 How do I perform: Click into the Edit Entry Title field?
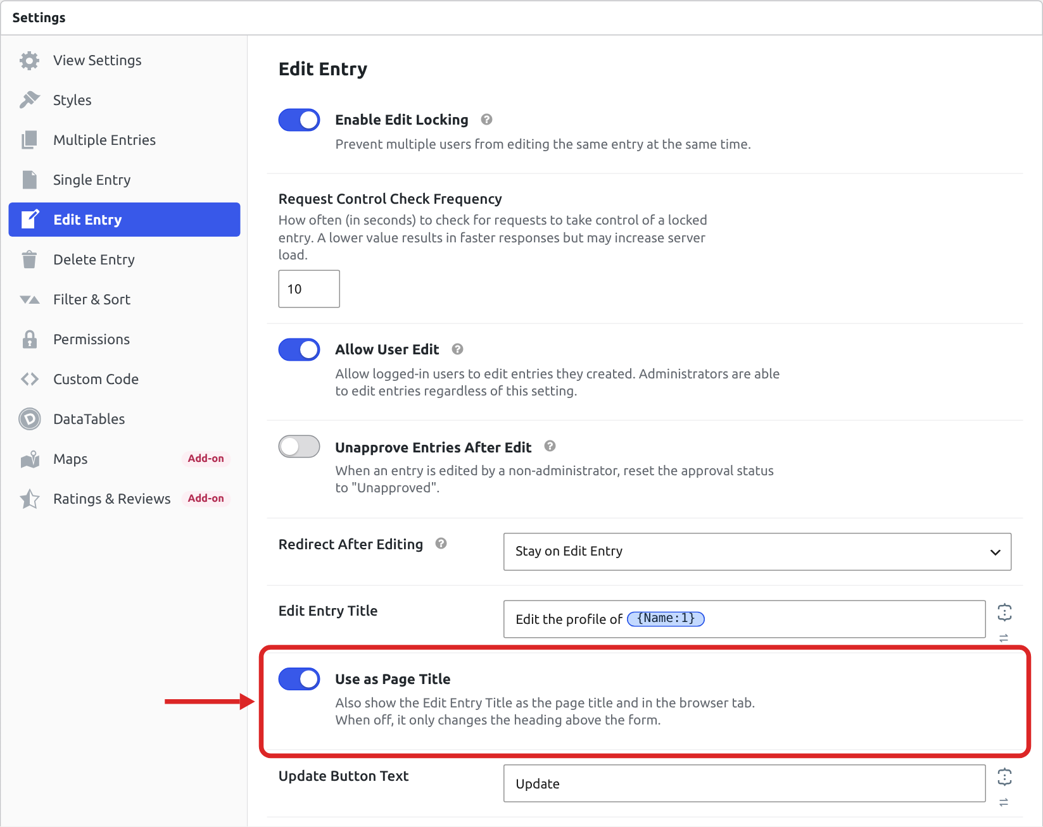tap(744, 619)
